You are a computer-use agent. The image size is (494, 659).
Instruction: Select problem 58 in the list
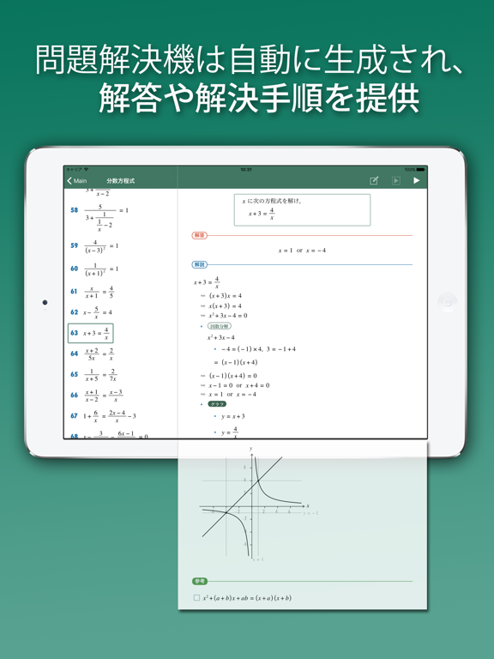[99, 218]
